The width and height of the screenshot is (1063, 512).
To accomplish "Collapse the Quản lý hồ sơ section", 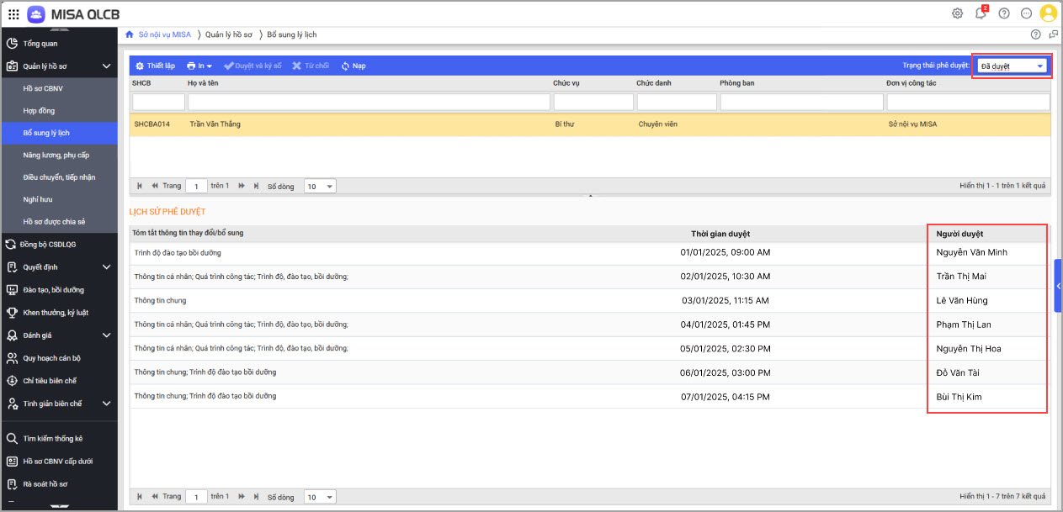I will (106, 66).
